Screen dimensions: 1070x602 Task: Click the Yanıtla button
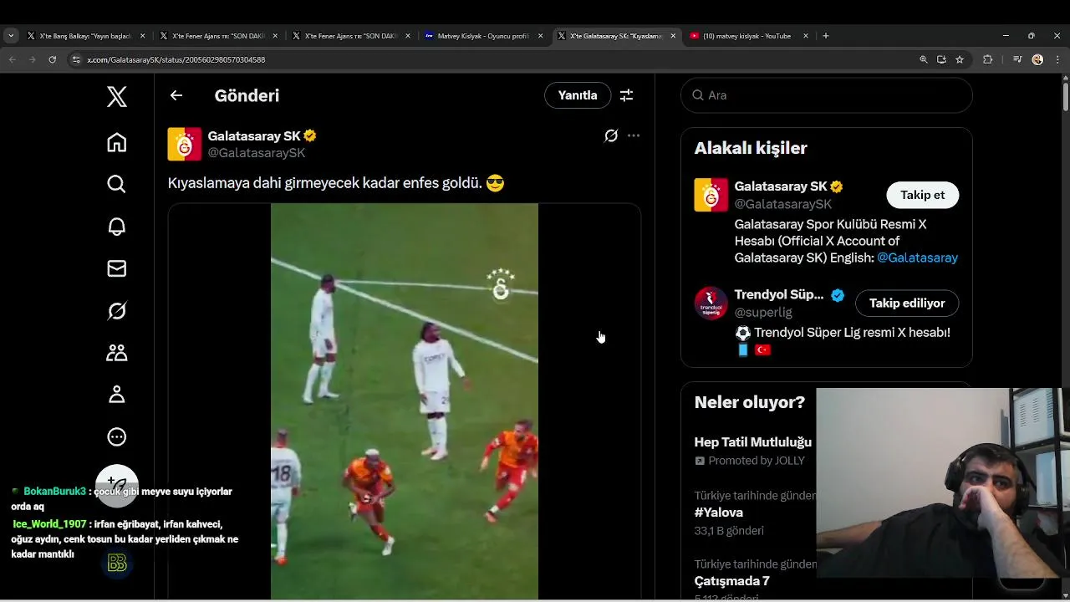pyautogui.click(x=578, y=95)
